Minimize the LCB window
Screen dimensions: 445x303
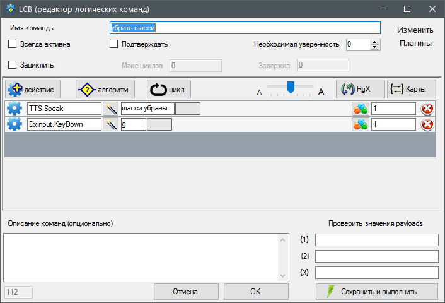point(383,9)
